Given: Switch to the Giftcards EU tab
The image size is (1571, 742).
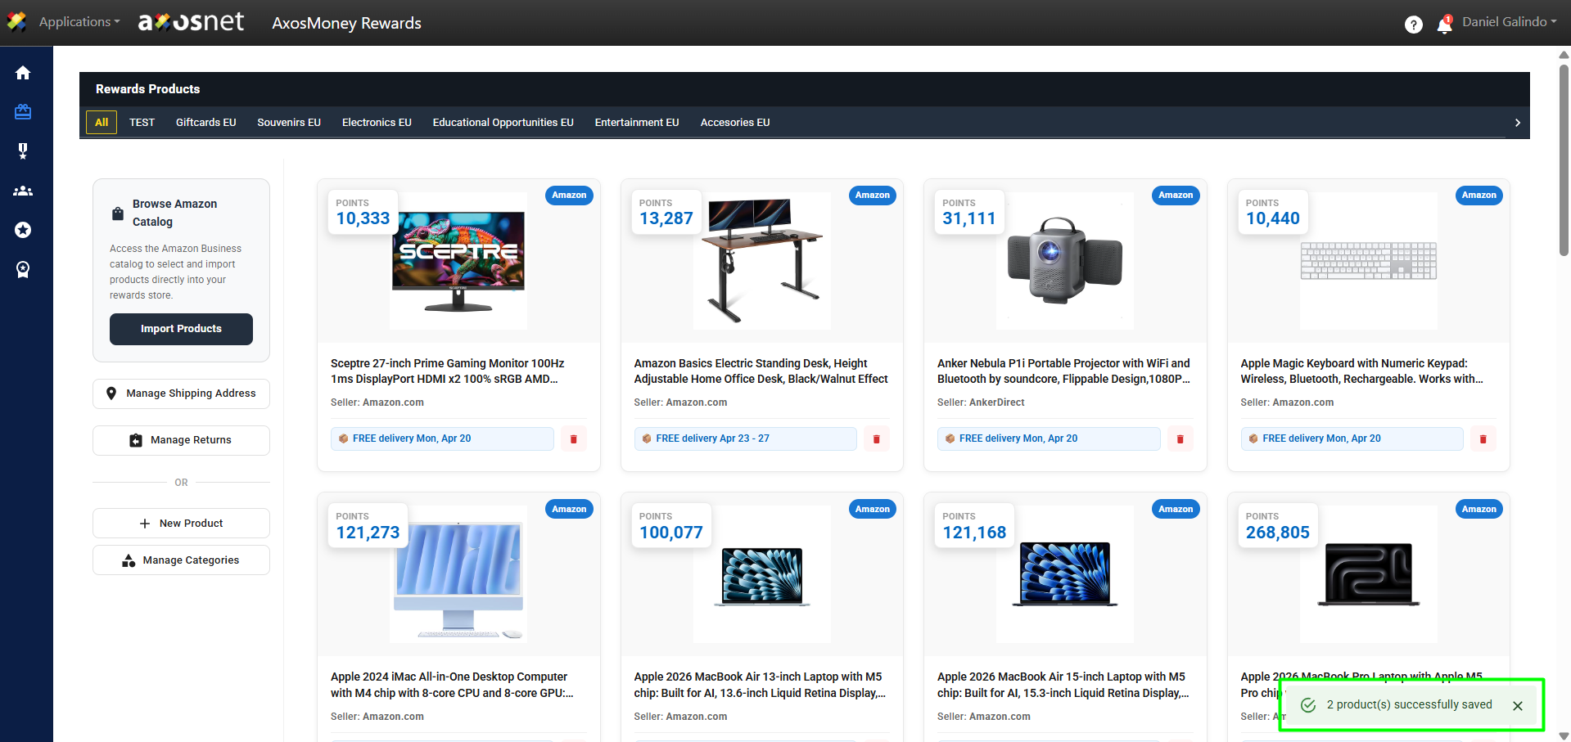Looking at the screenshot, I should [205, 123].
